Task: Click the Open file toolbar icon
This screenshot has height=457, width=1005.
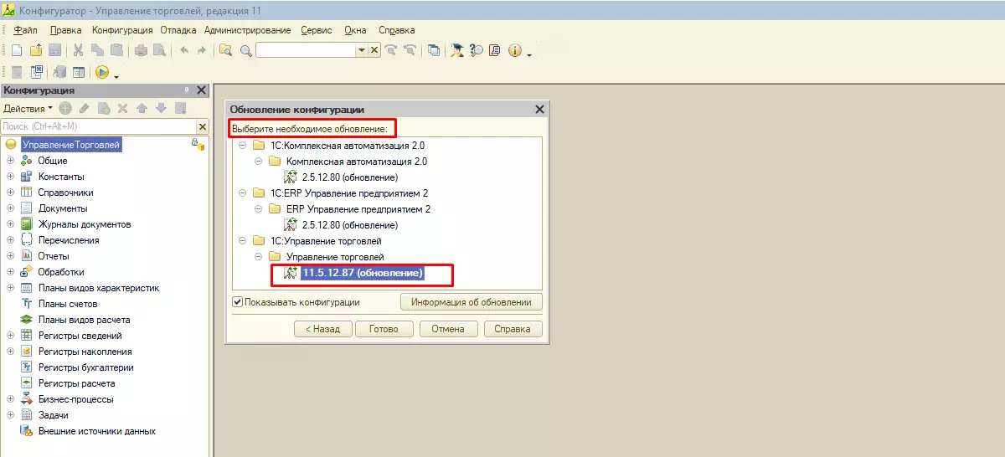Action: 35,50
